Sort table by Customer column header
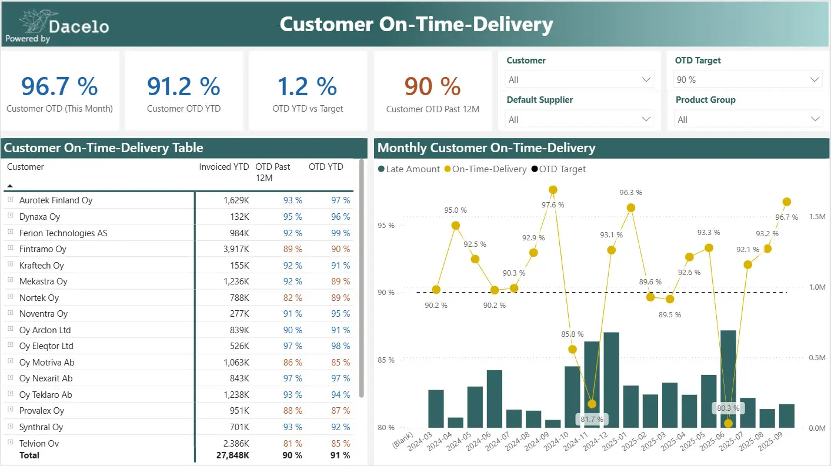 25,167
